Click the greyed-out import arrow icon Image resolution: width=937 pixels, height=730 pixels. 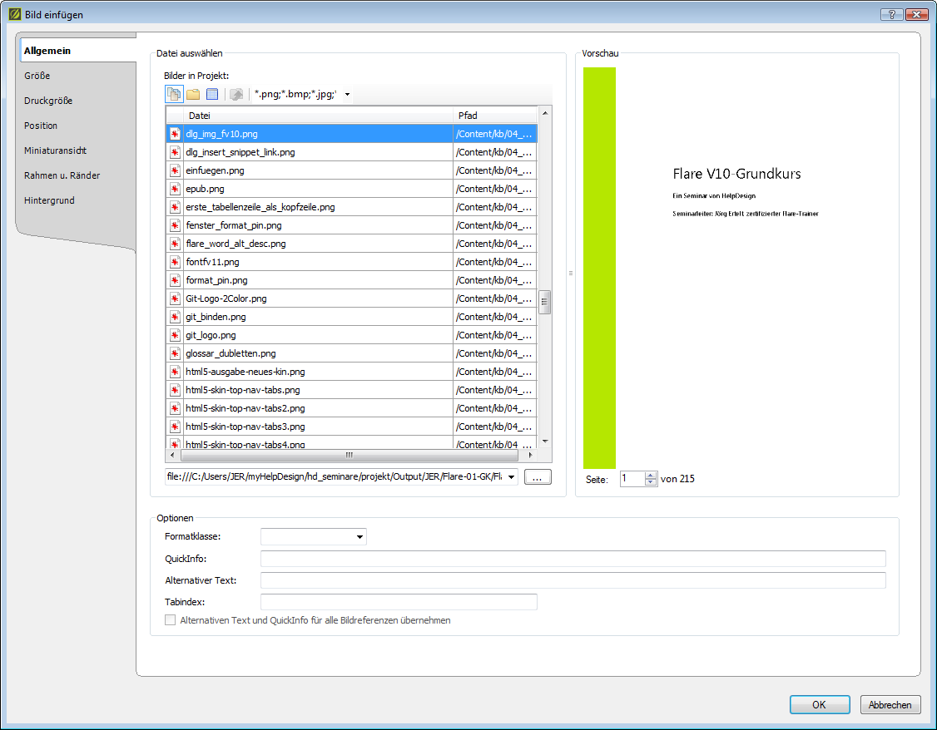coord(236,95)
